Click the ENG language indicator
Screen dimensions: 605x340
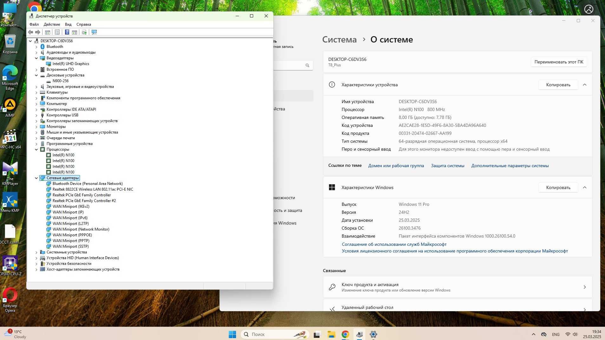pos(556,334)
